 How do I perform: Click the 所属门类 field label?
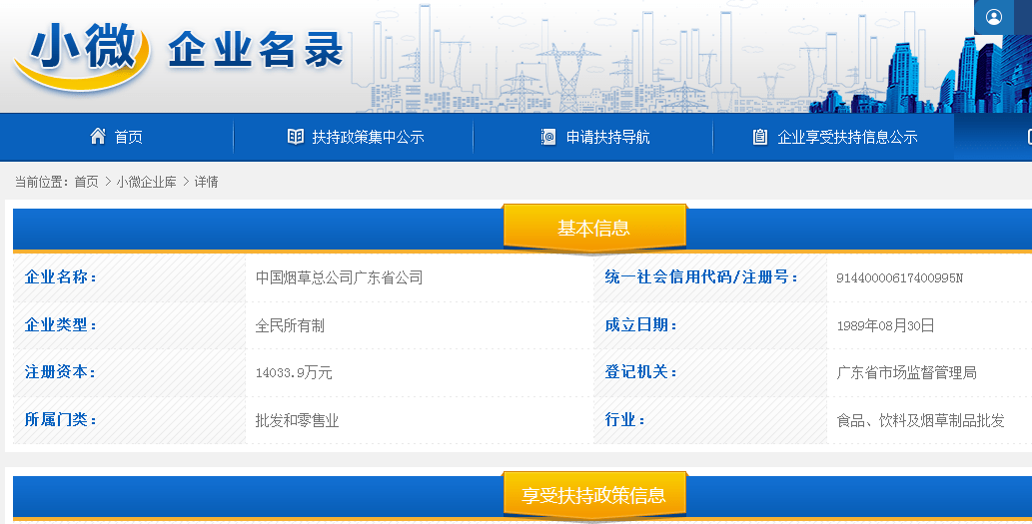tap(61, 419)
